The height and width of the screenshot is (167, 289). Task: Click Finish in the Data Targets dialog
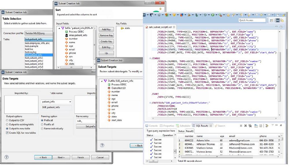80,157
